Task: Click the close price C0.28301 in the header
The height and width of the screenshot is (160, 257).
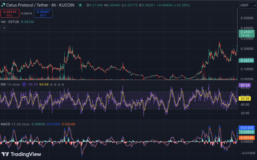Action: pos(147,5)
